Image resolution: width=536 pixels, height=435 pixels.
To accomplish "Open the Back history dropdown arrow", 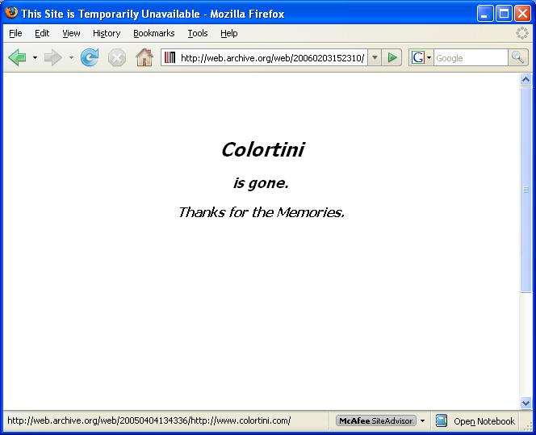I will [35, 57].
